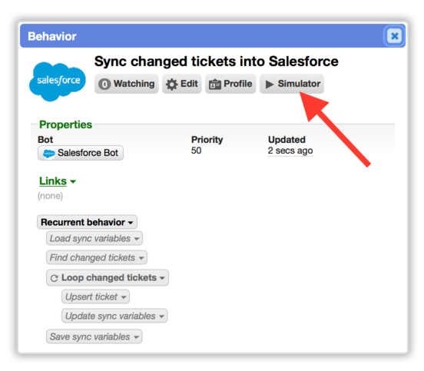Click the badge icon on the Profile button
The height and width of the screenshot is (371, 424).
coord(215,84)
